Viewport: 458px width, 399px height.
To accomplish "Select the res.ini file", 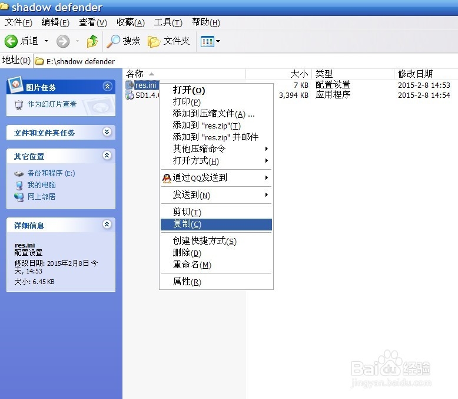I will coord(146,85).
